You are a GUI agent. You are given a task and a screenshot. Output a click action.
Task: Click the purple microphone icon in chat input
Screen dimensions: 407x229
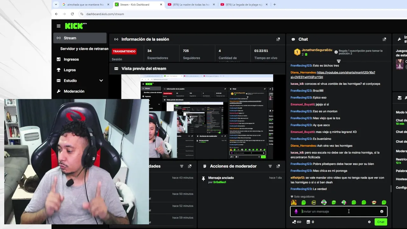296,212
